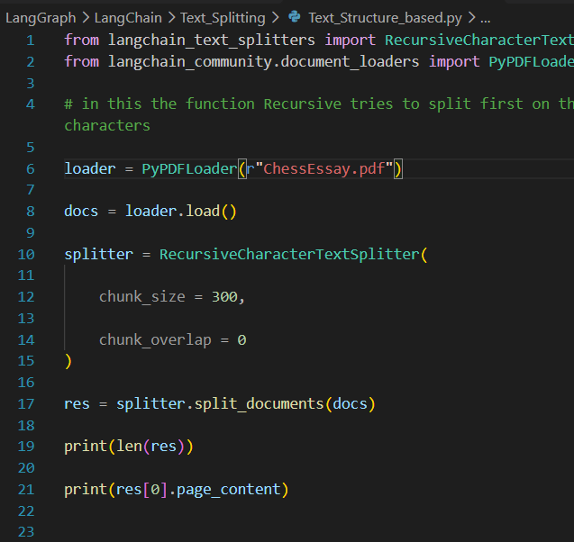The image size is (574, 542).
Task: Click the chunk_size parameter
Action: pyautogui.click(x=142, y=296)
